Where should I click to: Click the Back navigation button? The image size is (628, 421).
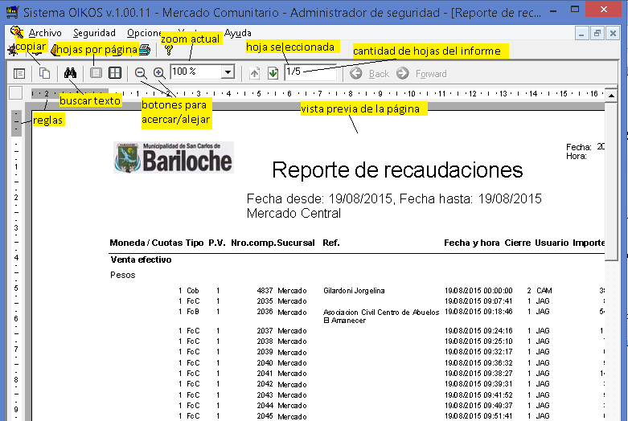point(370,73)
